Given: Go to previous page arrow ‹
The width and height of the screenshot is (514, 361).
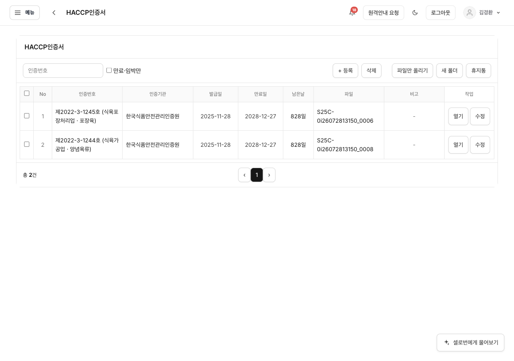Looking at the screenshot, I should (245, 175).
